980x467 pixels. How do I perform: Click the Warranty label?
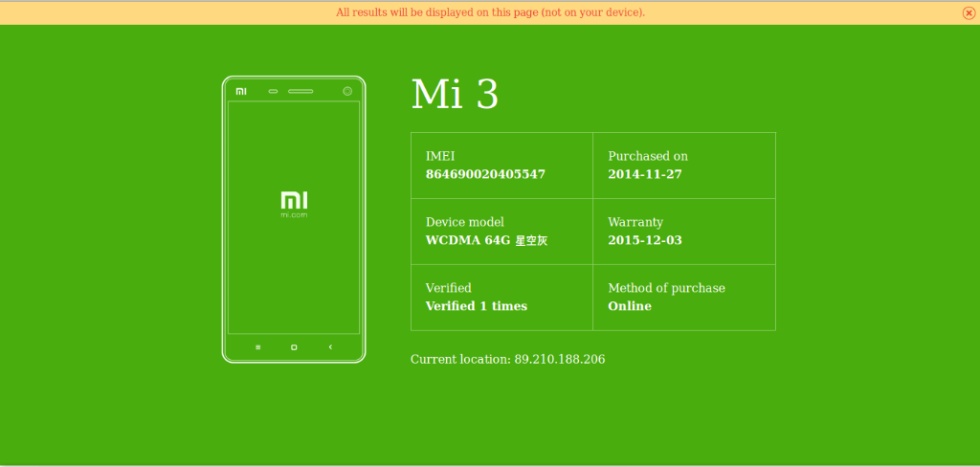[x=635, y=222]
